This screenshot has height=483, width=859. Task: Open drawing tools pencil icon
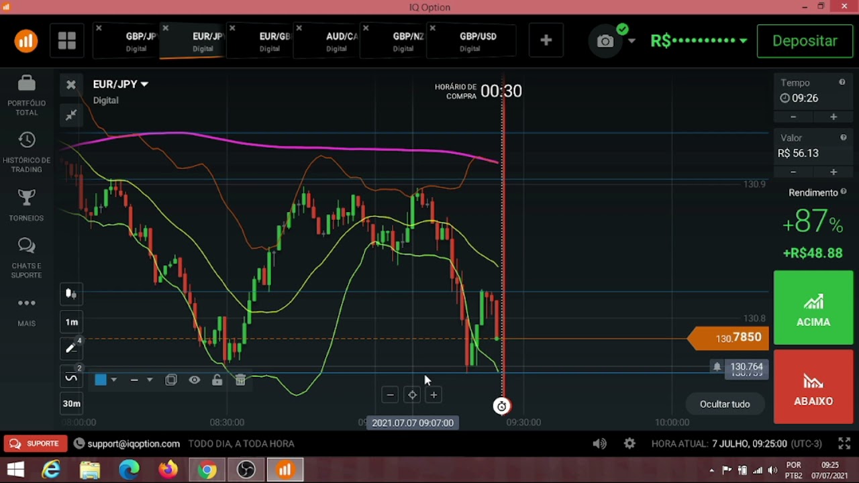[71, 348]
